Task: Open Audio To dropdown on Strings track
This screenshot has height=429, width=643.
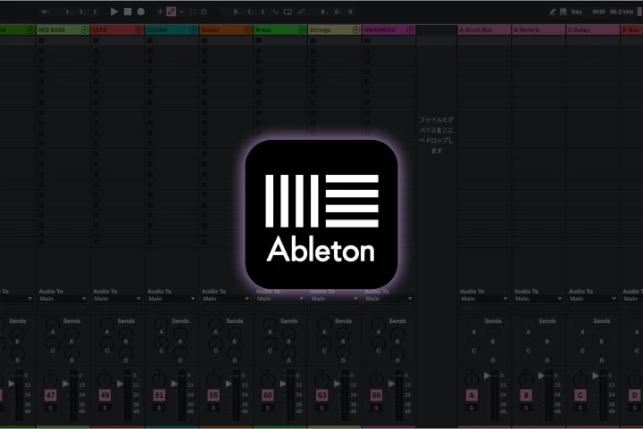Action: coord(334,299)
